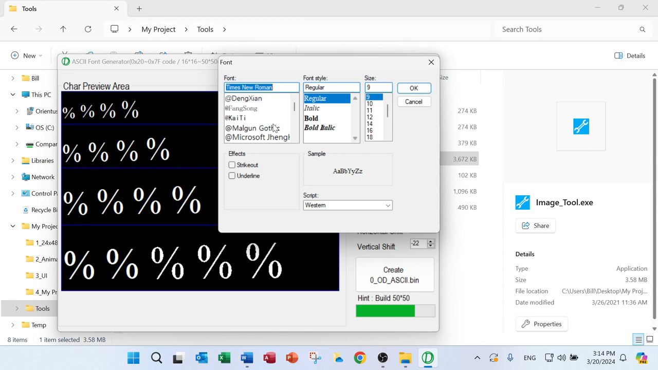Open the Script dropdown showing Western
This screenshot has width=658, height=370.
[x=348, y=205]
